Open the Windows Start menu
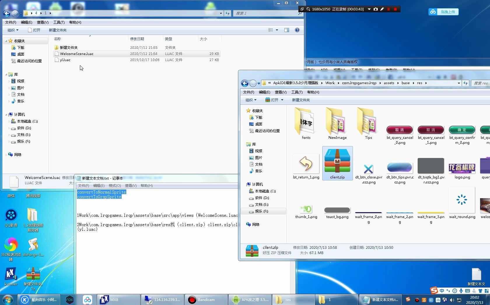490x305 pixels. click(x=8, y=299)
